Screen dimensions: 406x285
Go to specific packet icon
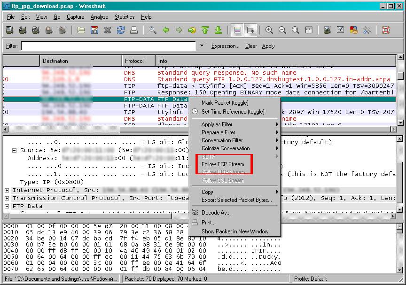pos(192,30)
